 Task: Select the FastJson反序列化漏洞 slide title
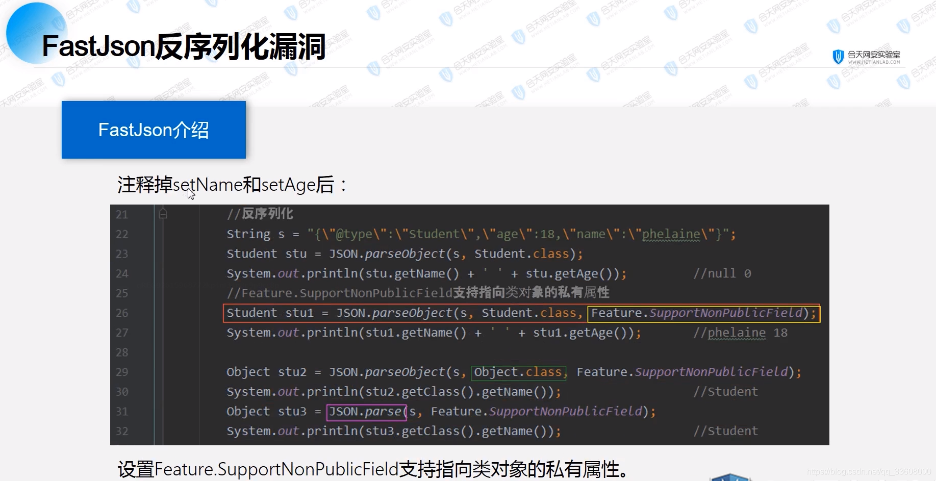[x=185, y=46]
